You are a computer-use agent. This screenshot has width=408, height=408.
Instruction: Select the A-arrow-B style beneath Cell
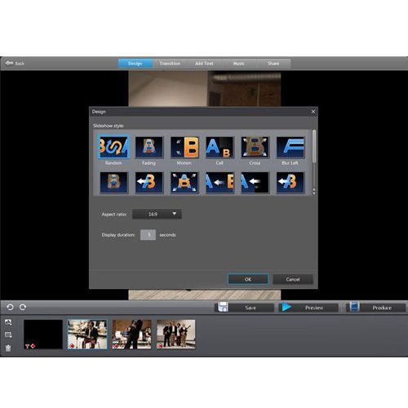pos(220,182)
